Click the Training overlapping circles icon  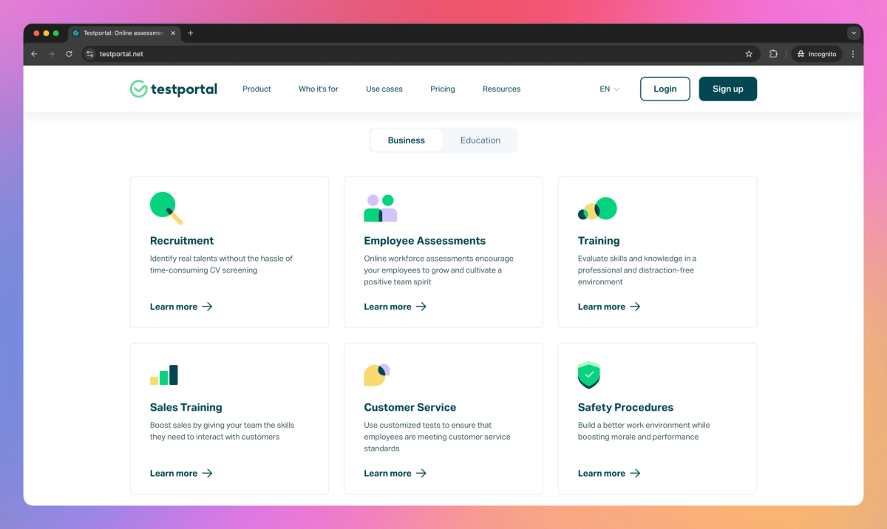(x=597, y=208)
